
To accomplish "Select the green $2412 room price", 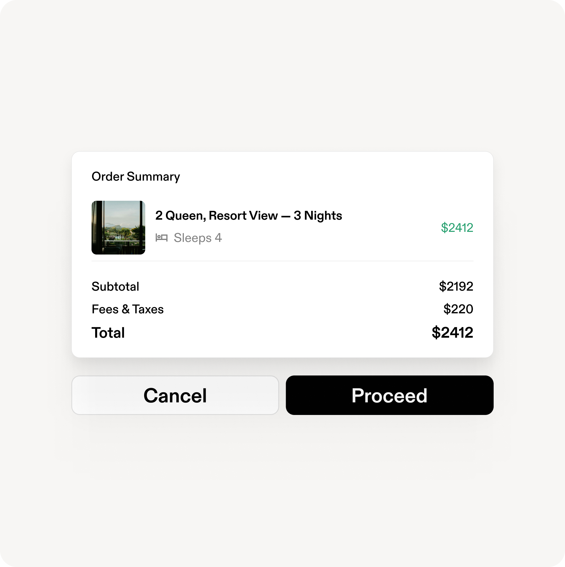I will 457,228.
